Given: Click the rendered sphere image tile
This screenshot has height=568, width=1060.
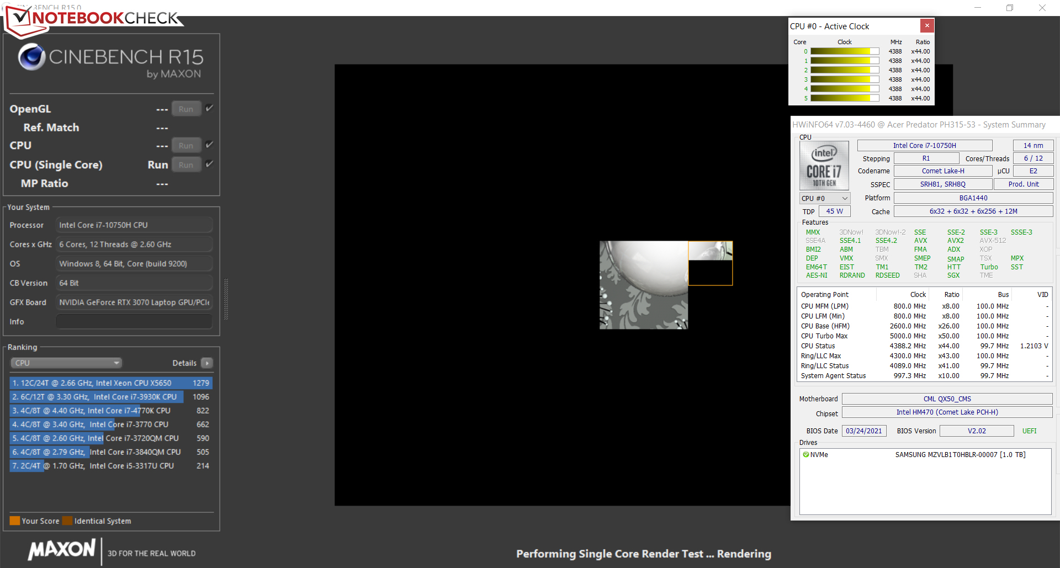Looking at the screenshot, I should coord(644,285).
